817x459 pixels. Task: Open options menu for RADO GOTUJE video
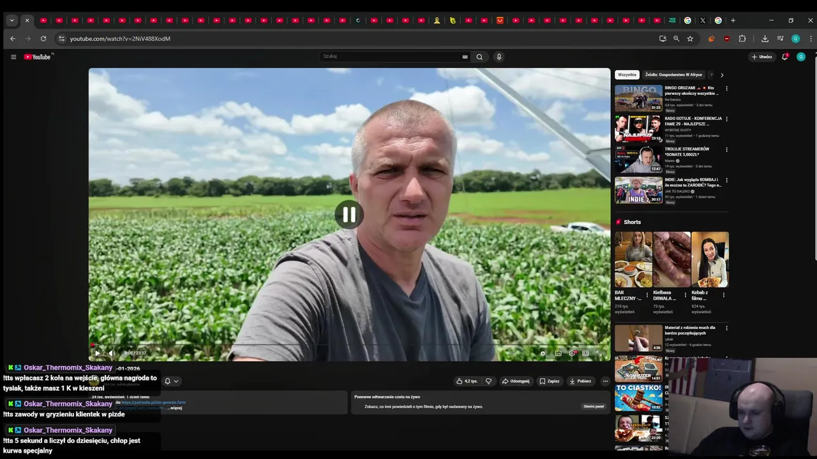pos(726,119)
